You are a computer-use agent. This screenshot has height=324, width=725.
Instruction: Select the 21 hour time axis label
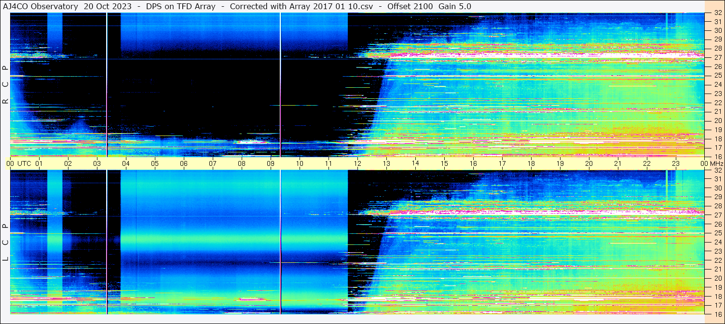pyautogui.click(x=618, y=163)
